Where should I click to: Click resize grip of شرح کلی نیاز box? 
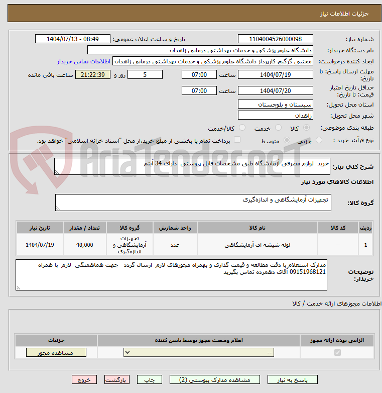click(57, 172)
